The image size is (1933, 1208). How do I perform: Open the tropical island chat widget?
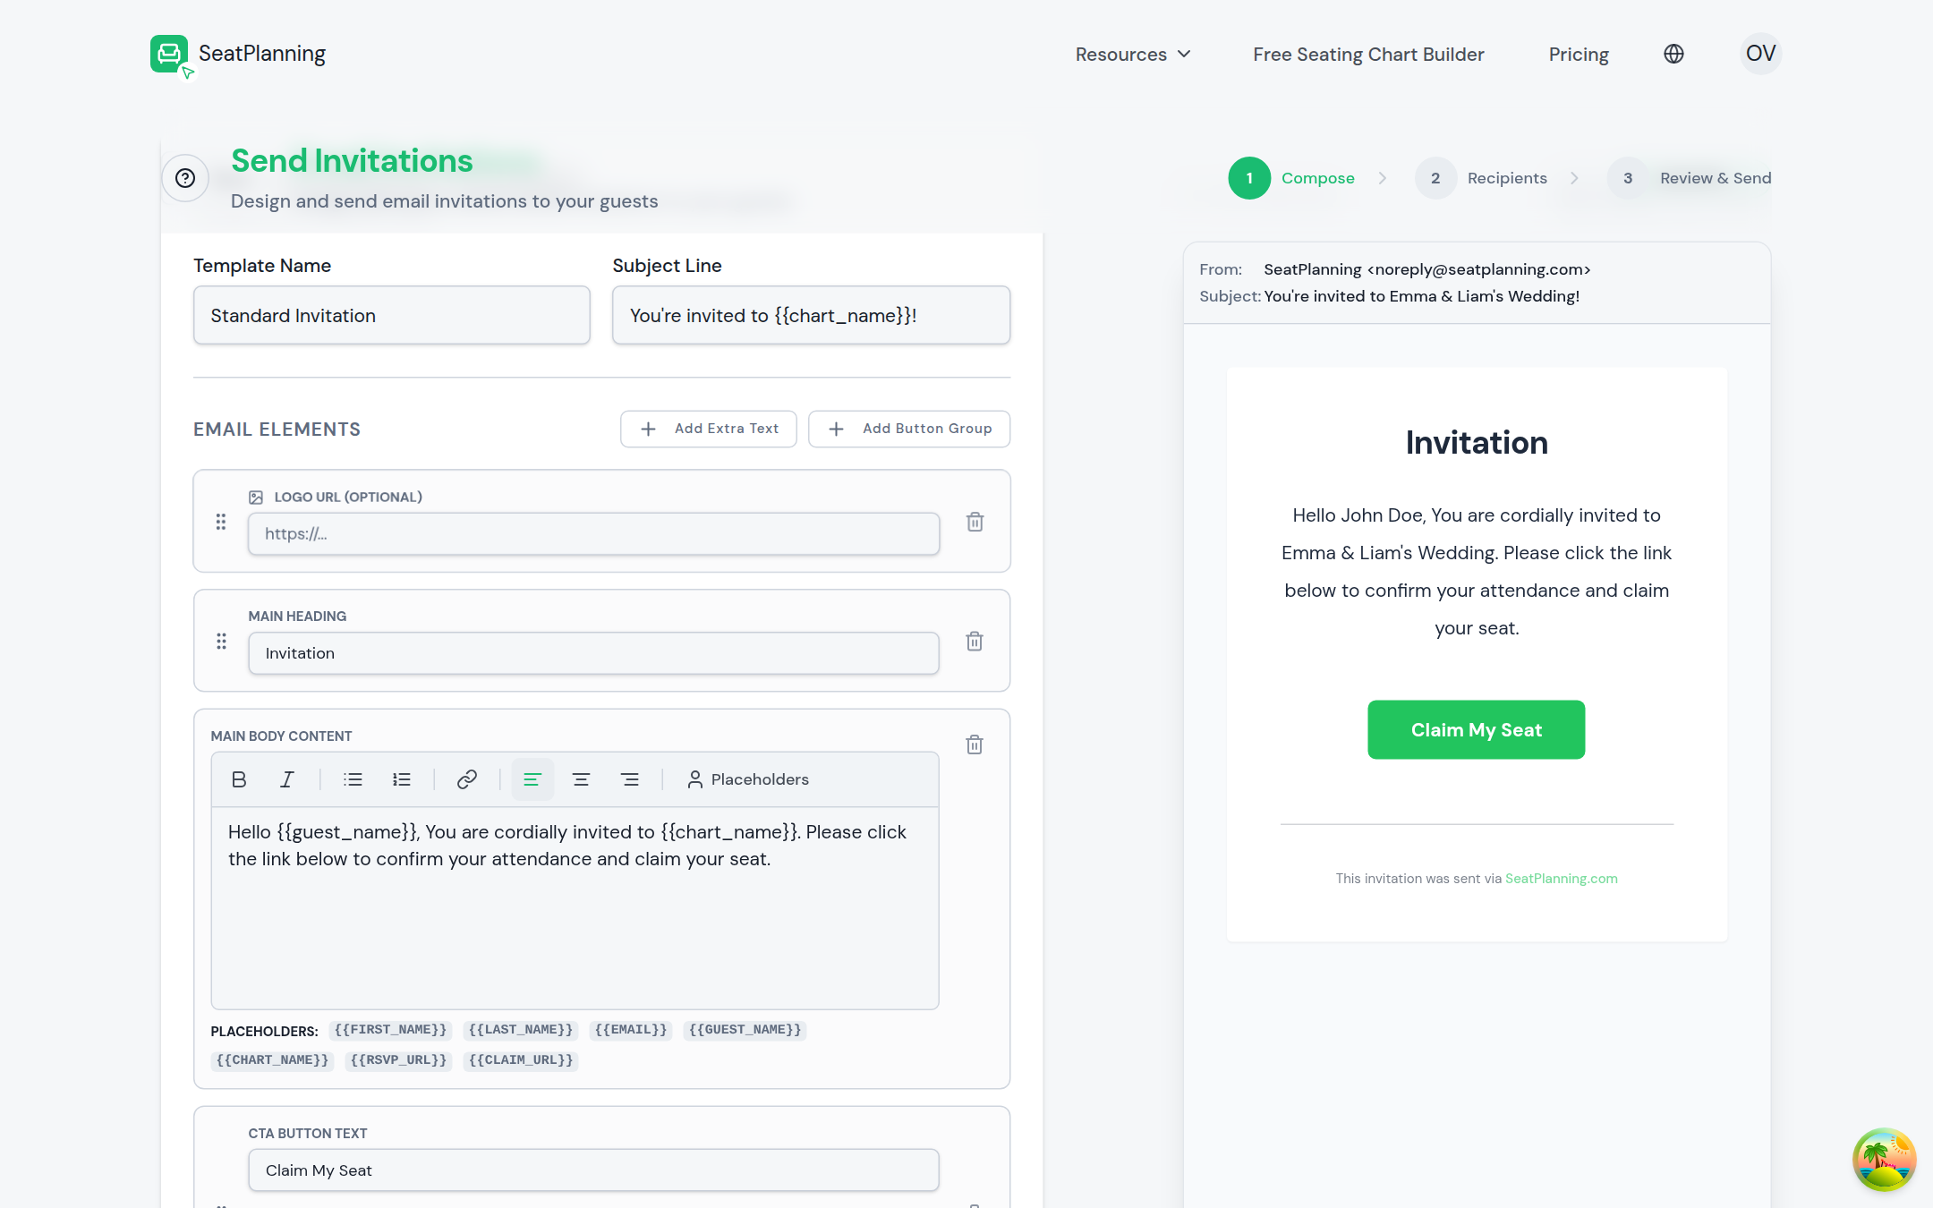point(1884,1159)
